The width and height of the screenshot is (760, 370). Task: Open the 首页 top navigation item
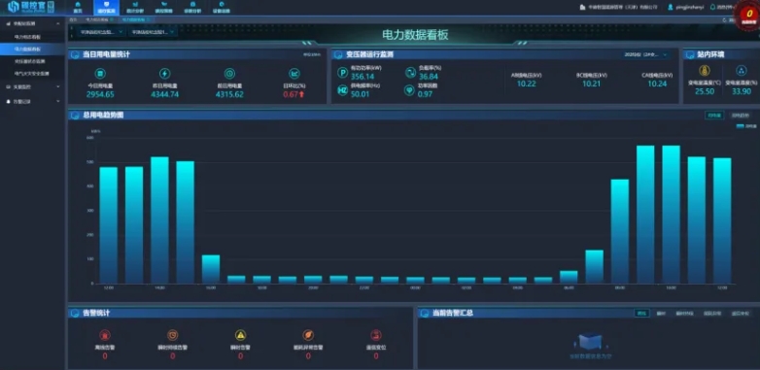[x=78, y=7]
